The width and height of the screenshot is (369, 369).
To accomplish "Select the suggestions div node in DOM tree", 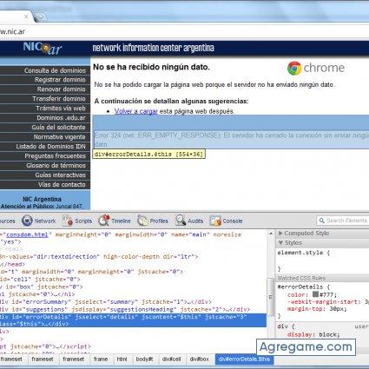I will [x=125, y=309].
